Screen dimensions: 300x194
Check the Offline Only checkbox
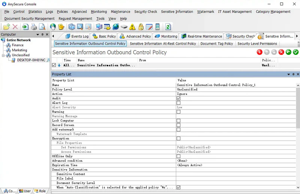tap(178, 156)
